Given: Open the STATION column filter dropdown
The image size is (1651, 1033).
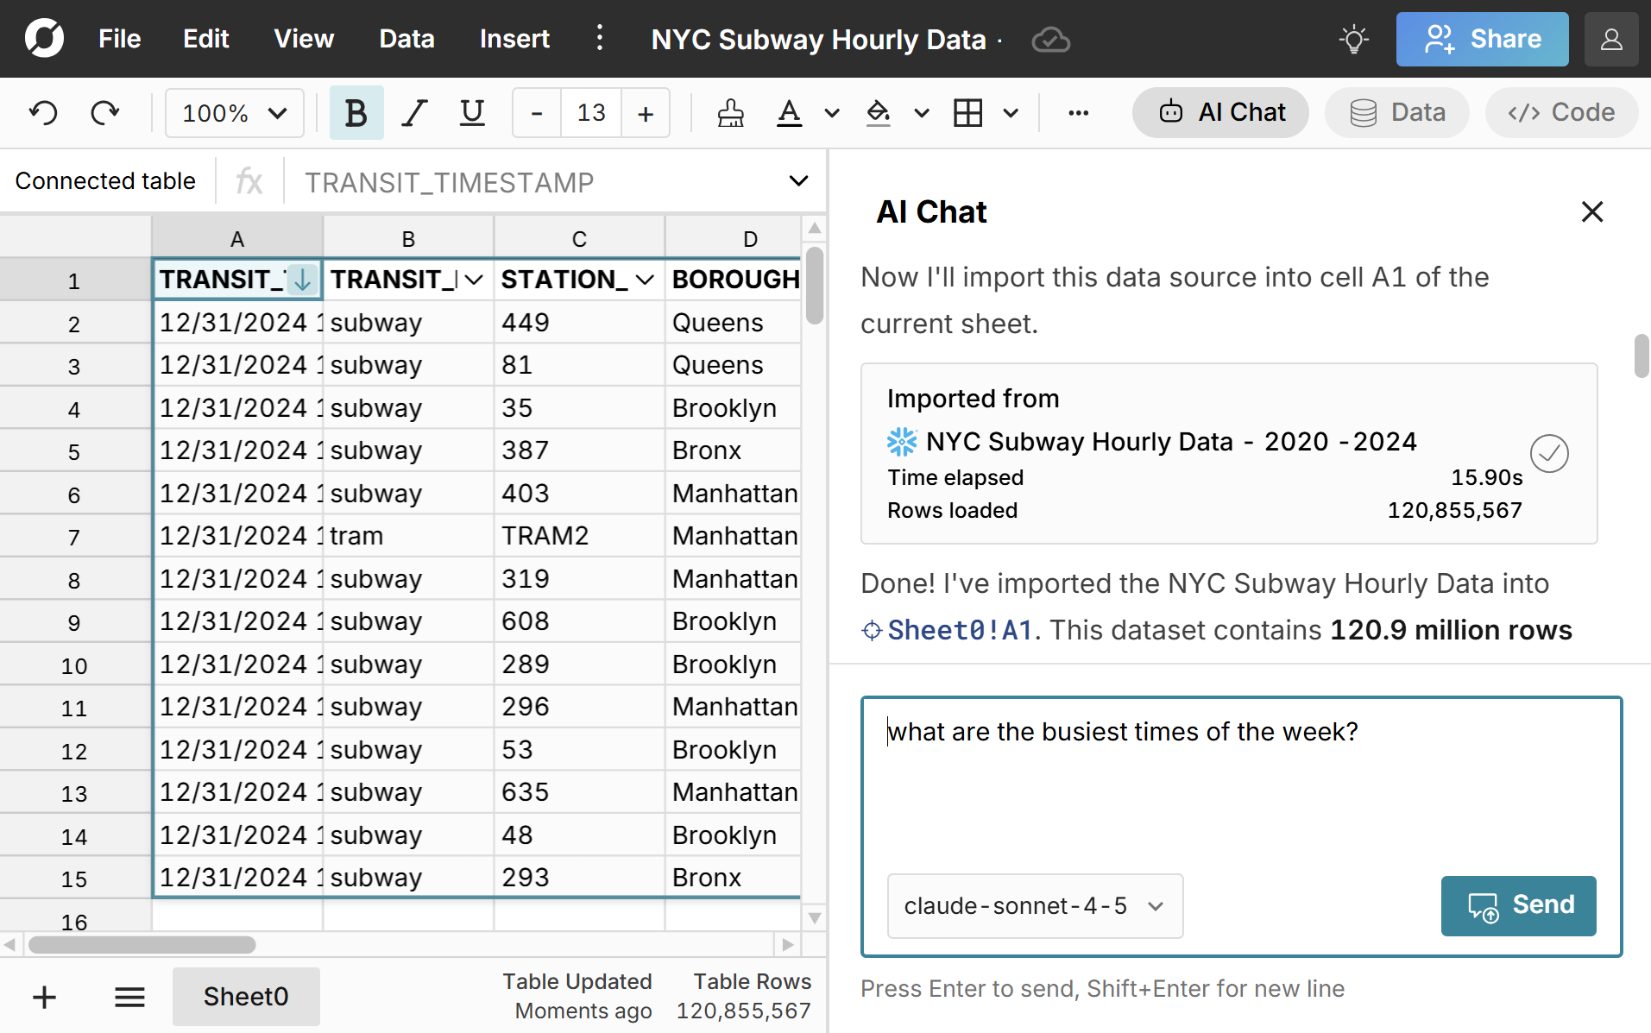Looking at the screenshot, I should [x=646, y=280].
